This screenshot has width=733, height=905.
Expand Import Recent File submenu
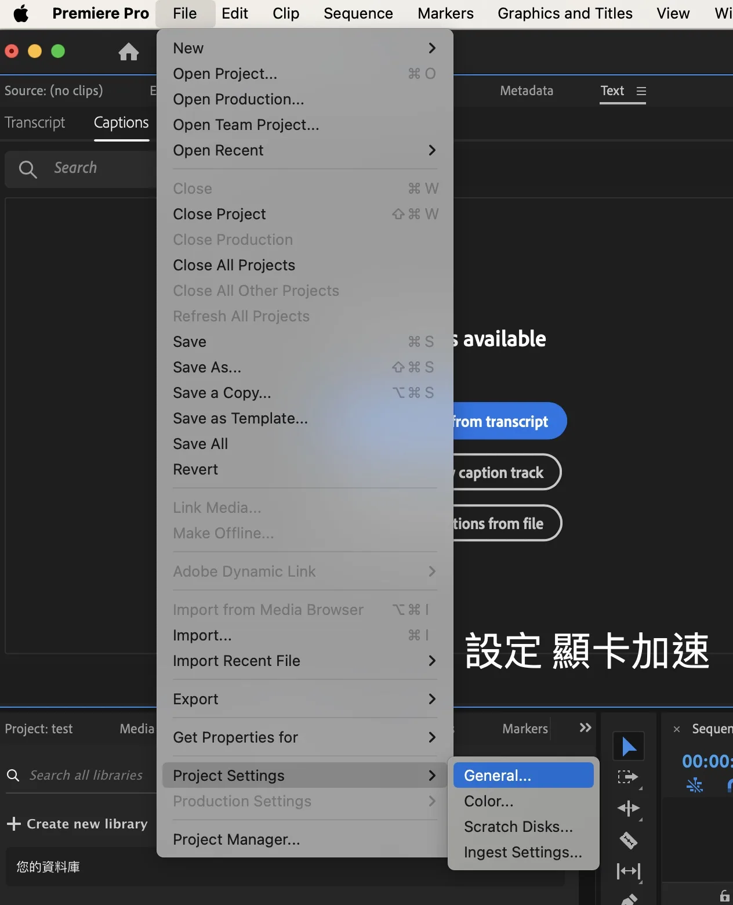[304, 661]
